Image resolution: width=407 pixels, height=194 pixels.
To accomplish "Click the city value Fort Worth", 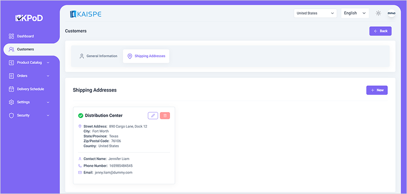I will [100, 131].
